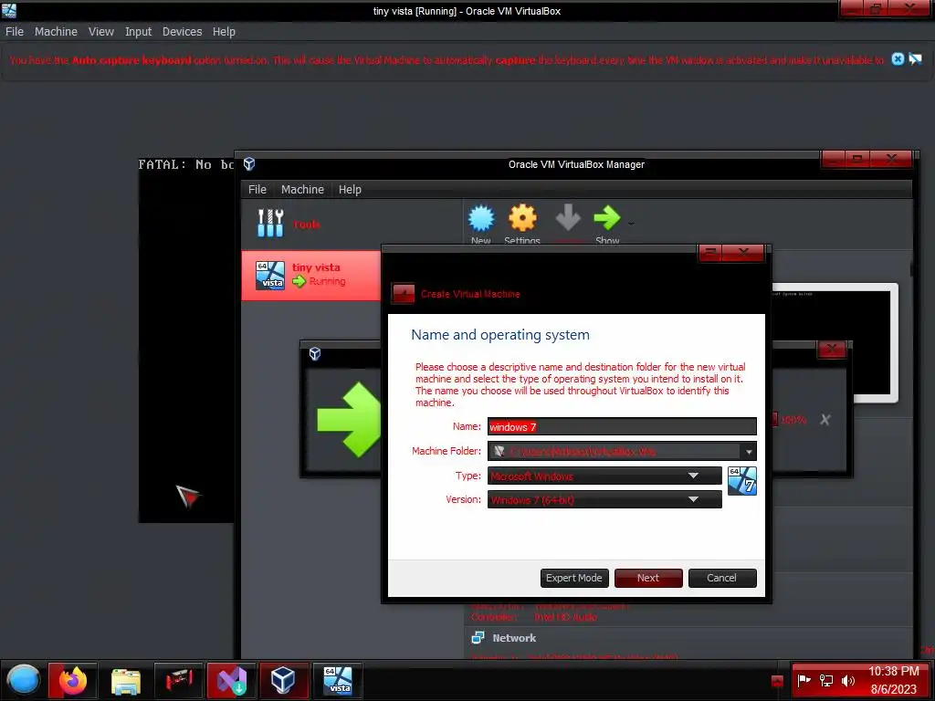Click the VM preview thumbnail in the Manager
The height and width of the screenshot is (701, 935).
tap(835, 343)
